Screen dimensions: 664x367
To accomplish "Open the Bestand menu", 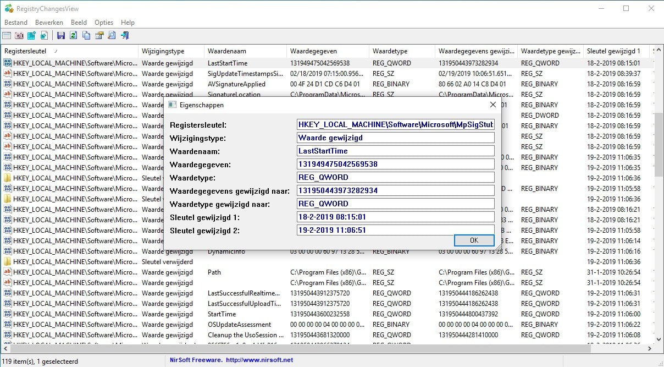I will (16, 22).
